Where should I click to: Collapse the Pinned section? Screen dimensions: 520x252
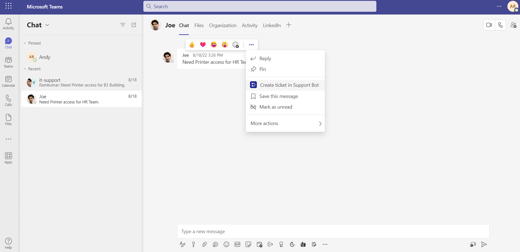25,43
